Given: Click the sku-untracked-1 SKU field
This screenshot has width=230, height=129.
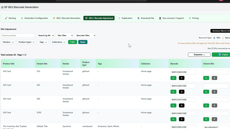Looking at the screenshot, I should pos(216,127).
